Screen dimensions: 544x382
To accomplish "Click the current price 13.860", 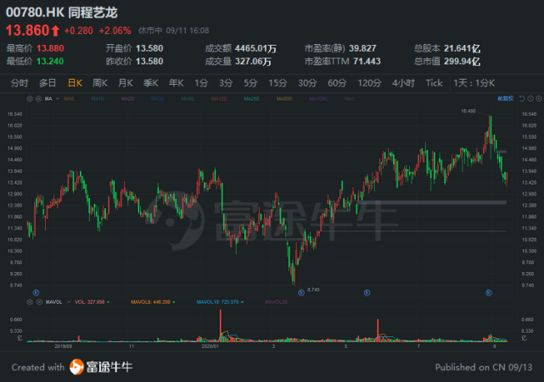I will coord(28,30).
